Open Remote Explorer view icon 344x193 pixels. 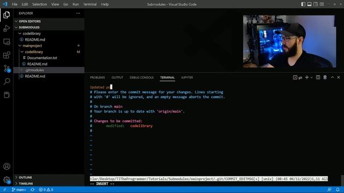pos(6,42)
